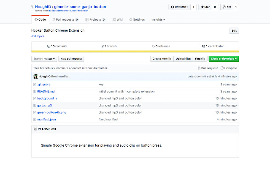Click Edit button beside repository description

[x=234, y=31]
